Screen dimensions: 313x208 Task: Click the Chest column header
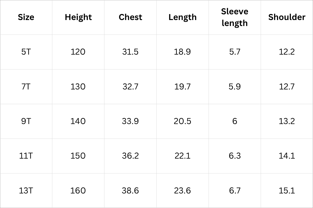click(130, 17)
